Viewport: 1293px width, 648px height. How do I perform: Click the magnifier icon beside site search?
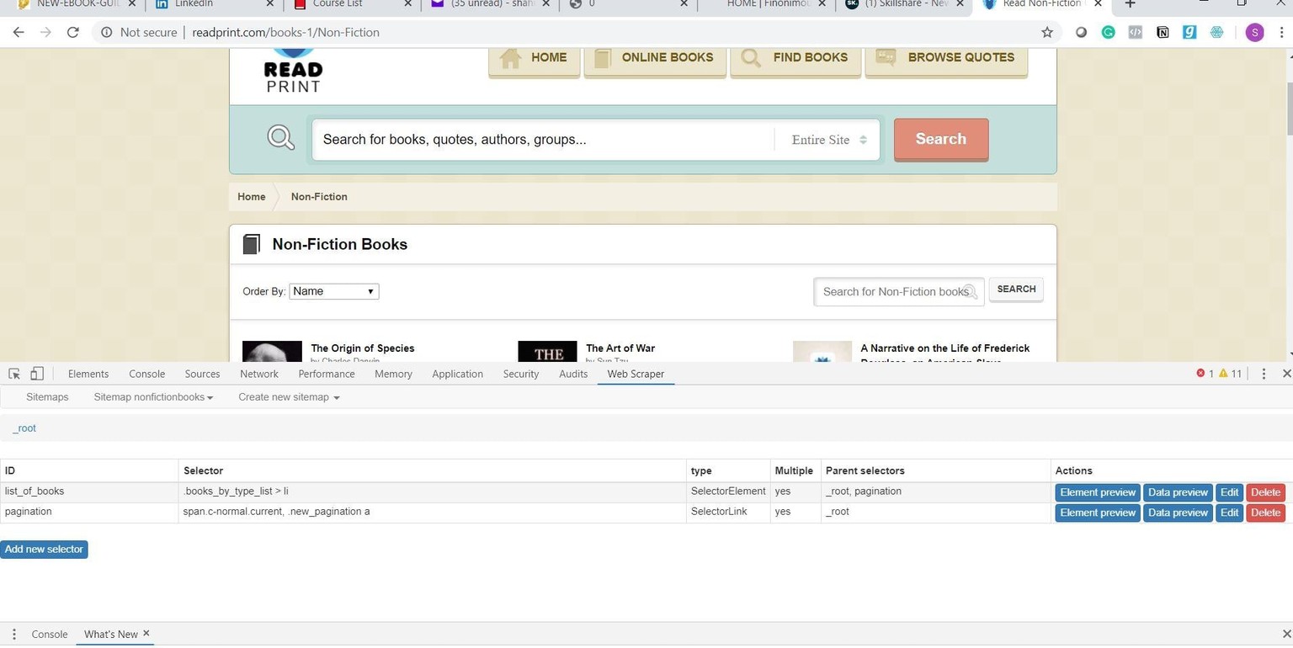tap(280, 137)
